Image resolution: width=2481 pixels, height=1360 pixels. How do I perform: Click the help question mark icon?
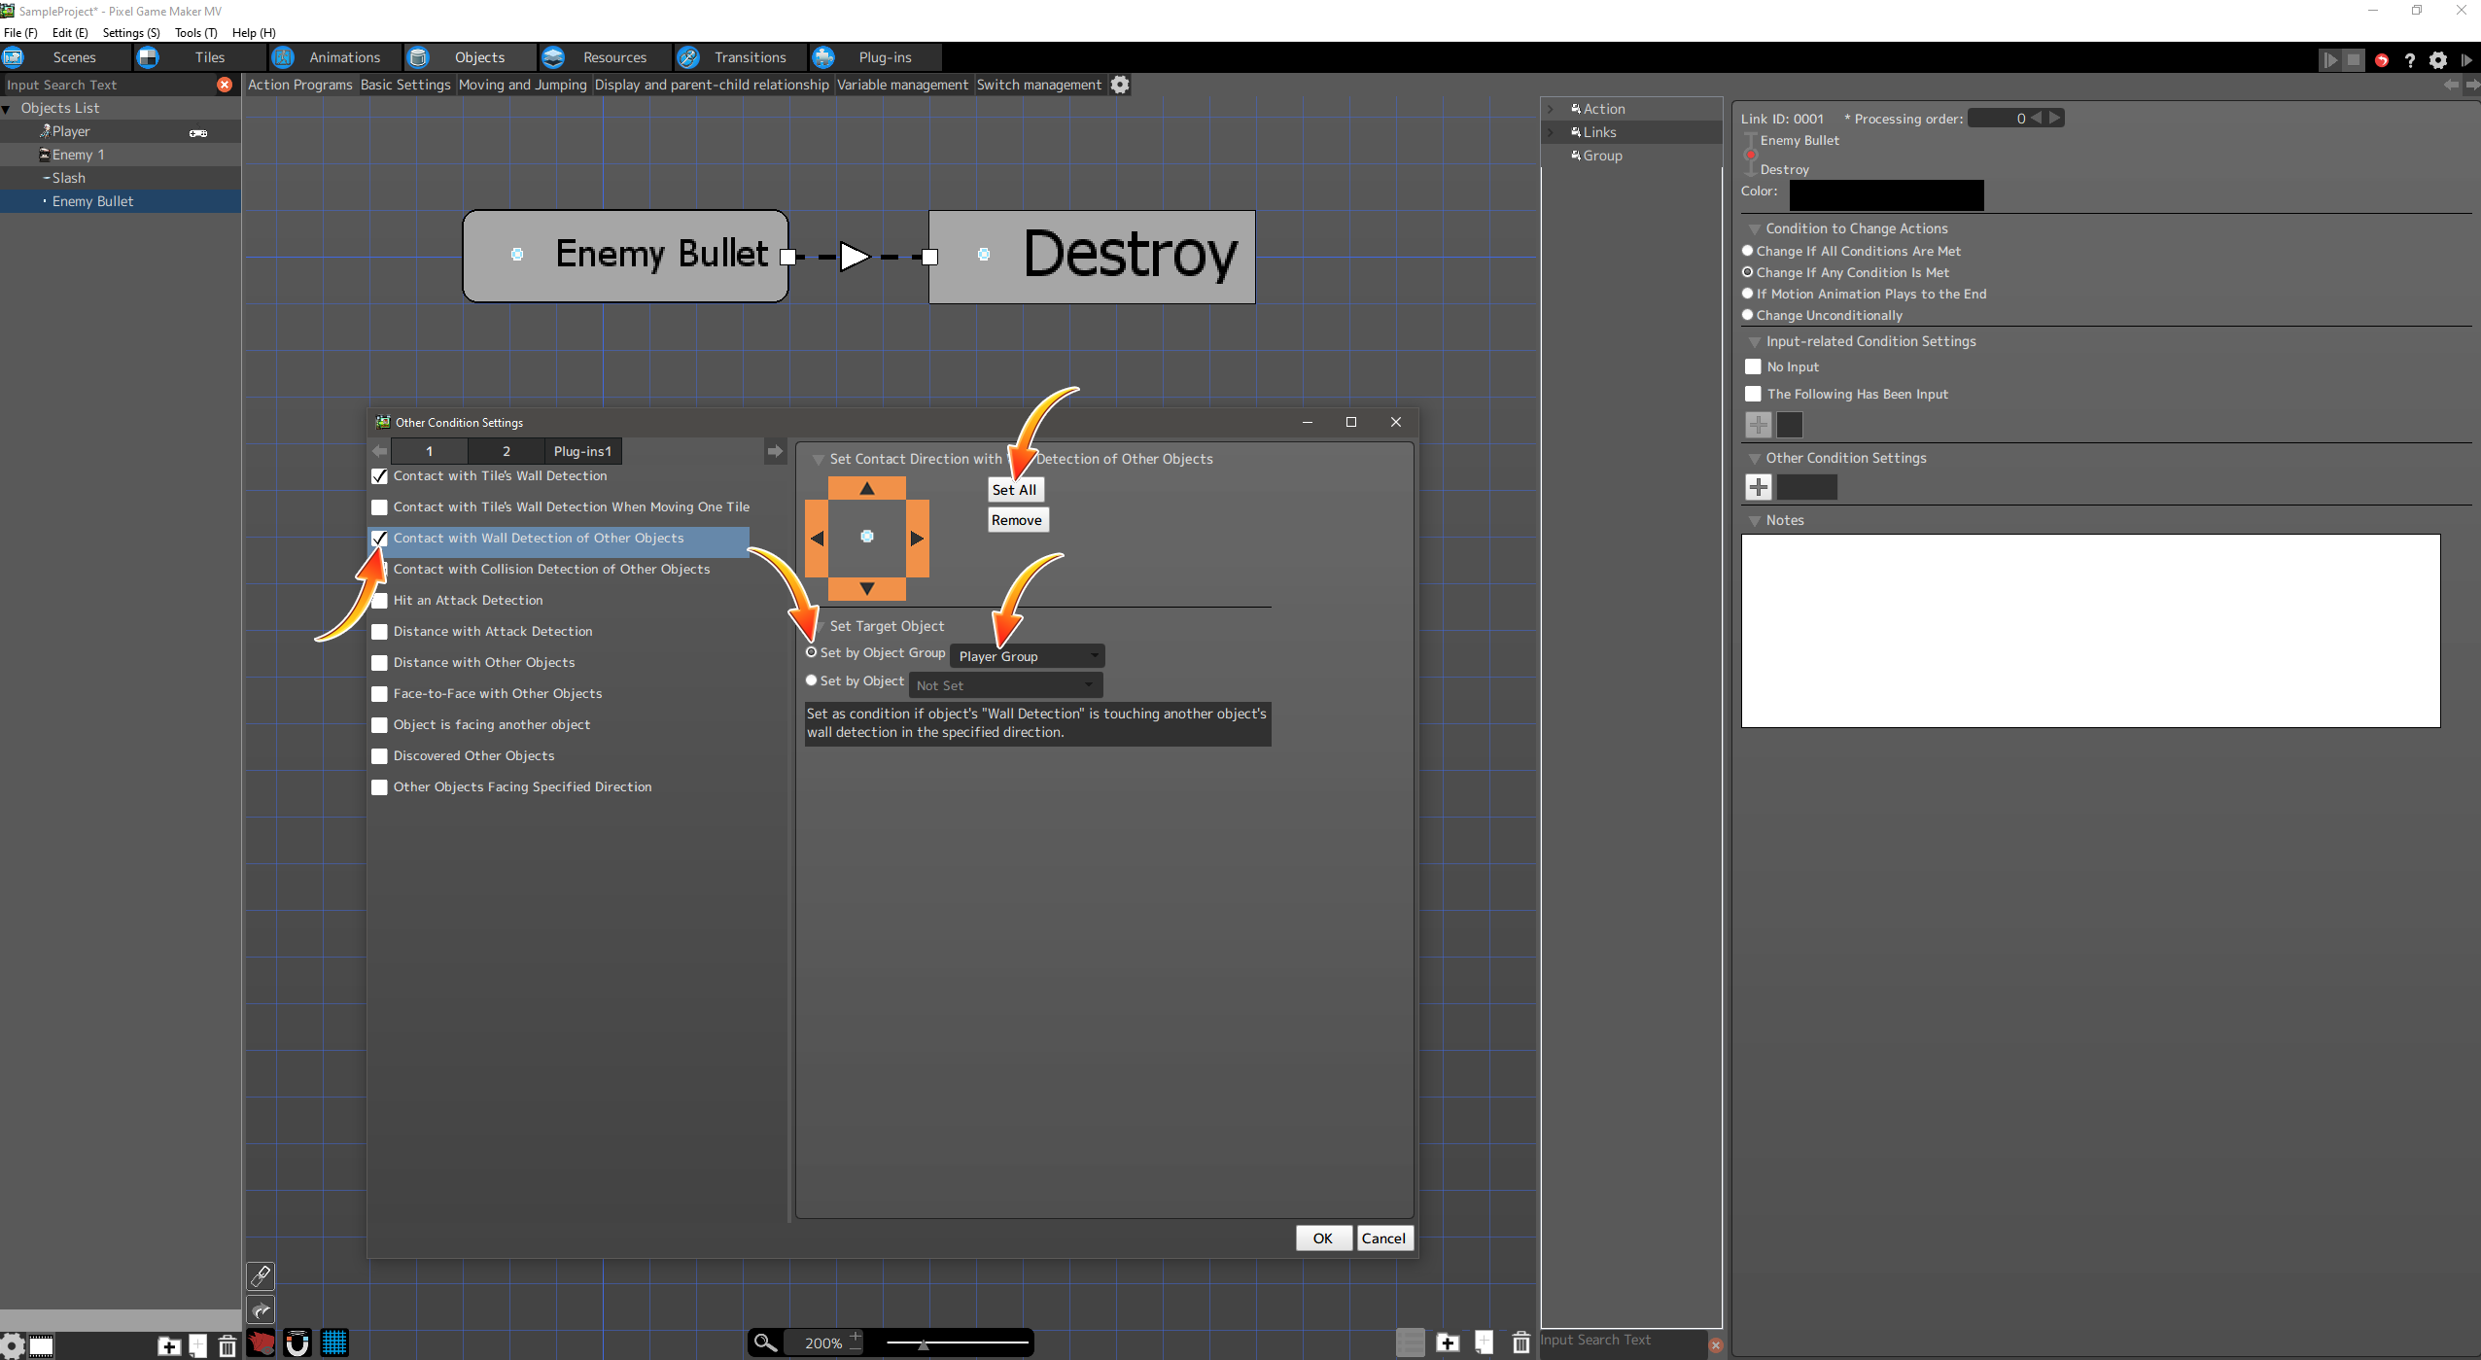(2409, 60)
